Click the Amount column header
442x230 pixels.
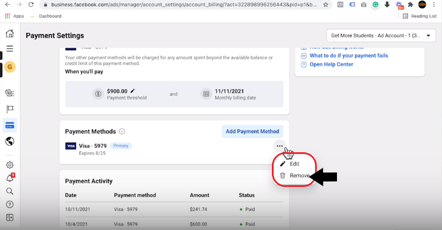click(x=199, y=195)
